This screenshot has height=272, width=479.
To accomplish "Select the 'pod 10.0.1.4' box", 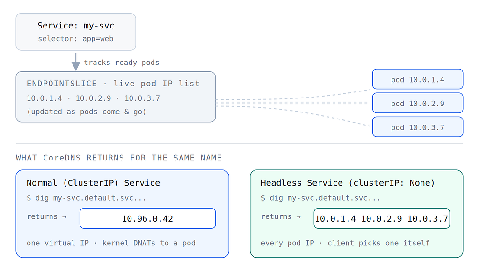I will (x=418, y=79).
